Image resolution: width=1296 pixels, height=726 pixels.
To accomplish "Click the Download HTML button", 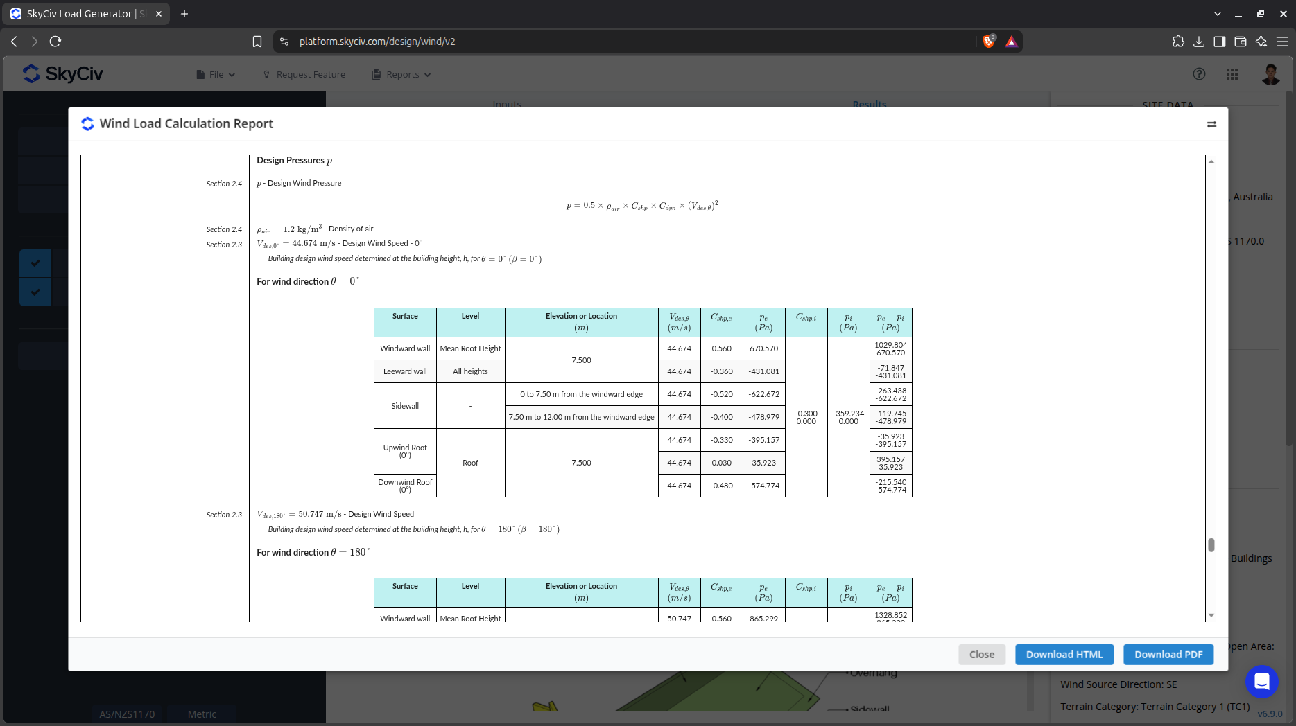I will pyautogui.click(x=1064, y=655).
